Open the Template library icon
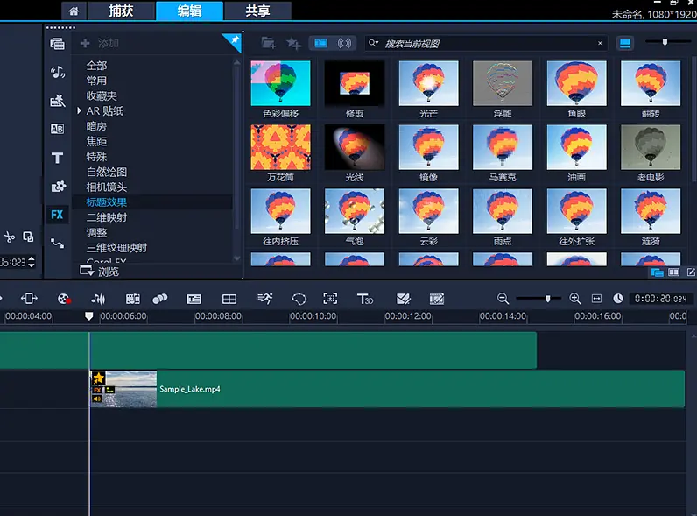 57,101
